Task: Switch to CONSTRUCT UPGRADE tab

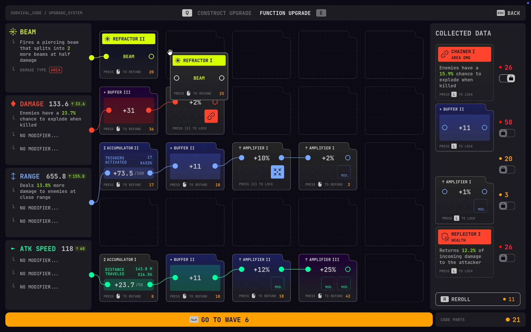Action: pyautogui.click(x=224, y=13)
